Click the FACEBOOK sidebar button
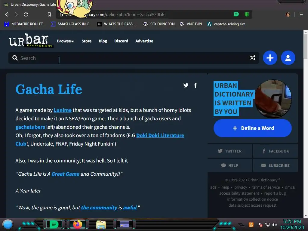The image size is (308, 231). (276, 151)
